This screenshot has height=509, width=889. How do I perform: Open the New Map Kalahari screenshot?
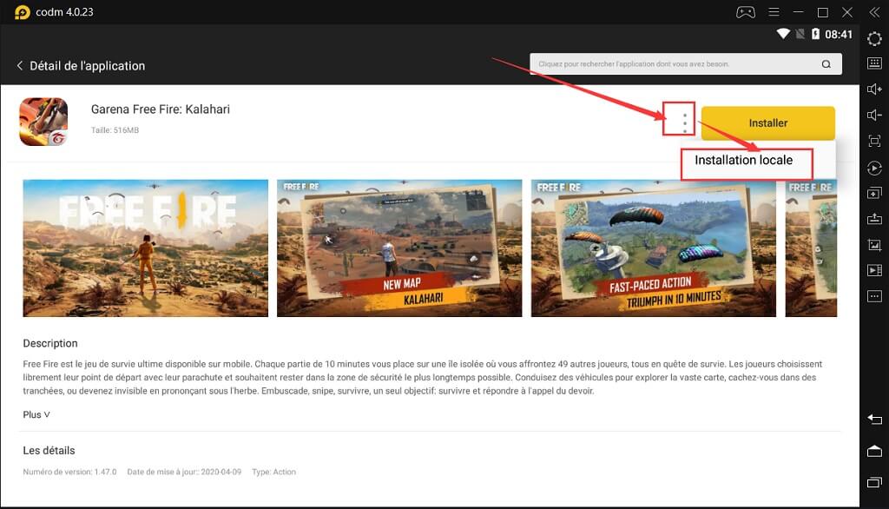click(x=399, y=248)
